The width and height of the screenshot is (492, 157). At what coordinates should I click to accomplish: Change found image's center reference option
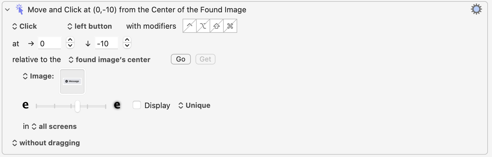(x=109, y=60)
